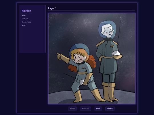Open the Archive page link
The image size is (154, 115).
click(25, 19)
